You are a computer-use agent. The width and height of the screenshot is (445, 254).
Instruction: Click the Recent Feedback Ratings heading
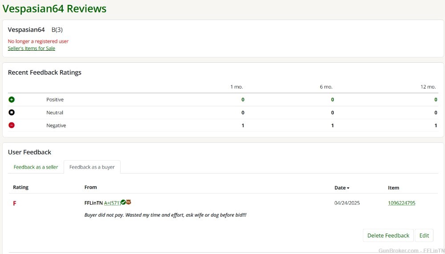tap(44, 73)
